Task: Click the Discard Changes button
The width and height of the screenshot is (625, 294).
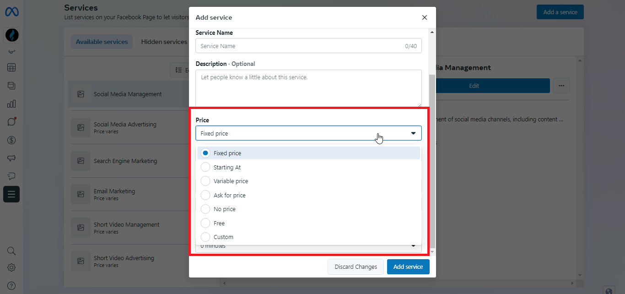Action: pyautogui.click(x=356, y=267)
